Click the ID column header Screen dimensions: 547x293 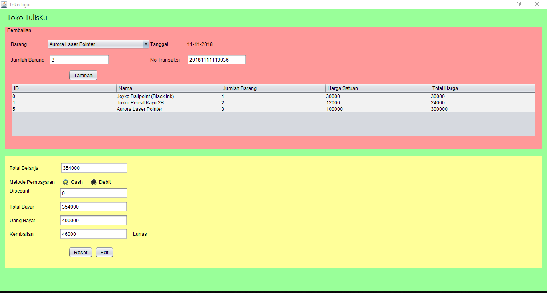pyautogui.click(x=64, y=88)
